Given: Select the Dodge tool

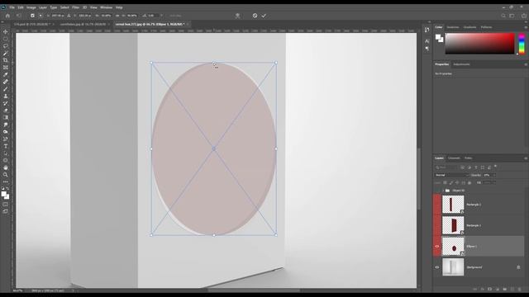Looking at the screenshot, I should coord(6,132).
